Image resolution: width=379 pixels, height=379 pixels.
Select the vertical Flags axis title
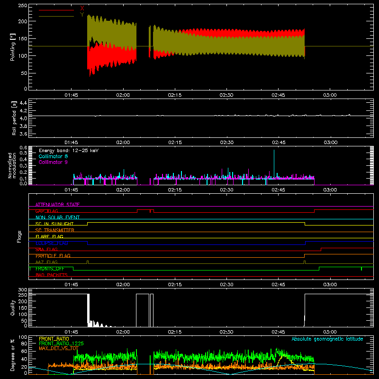coord(19,236)
